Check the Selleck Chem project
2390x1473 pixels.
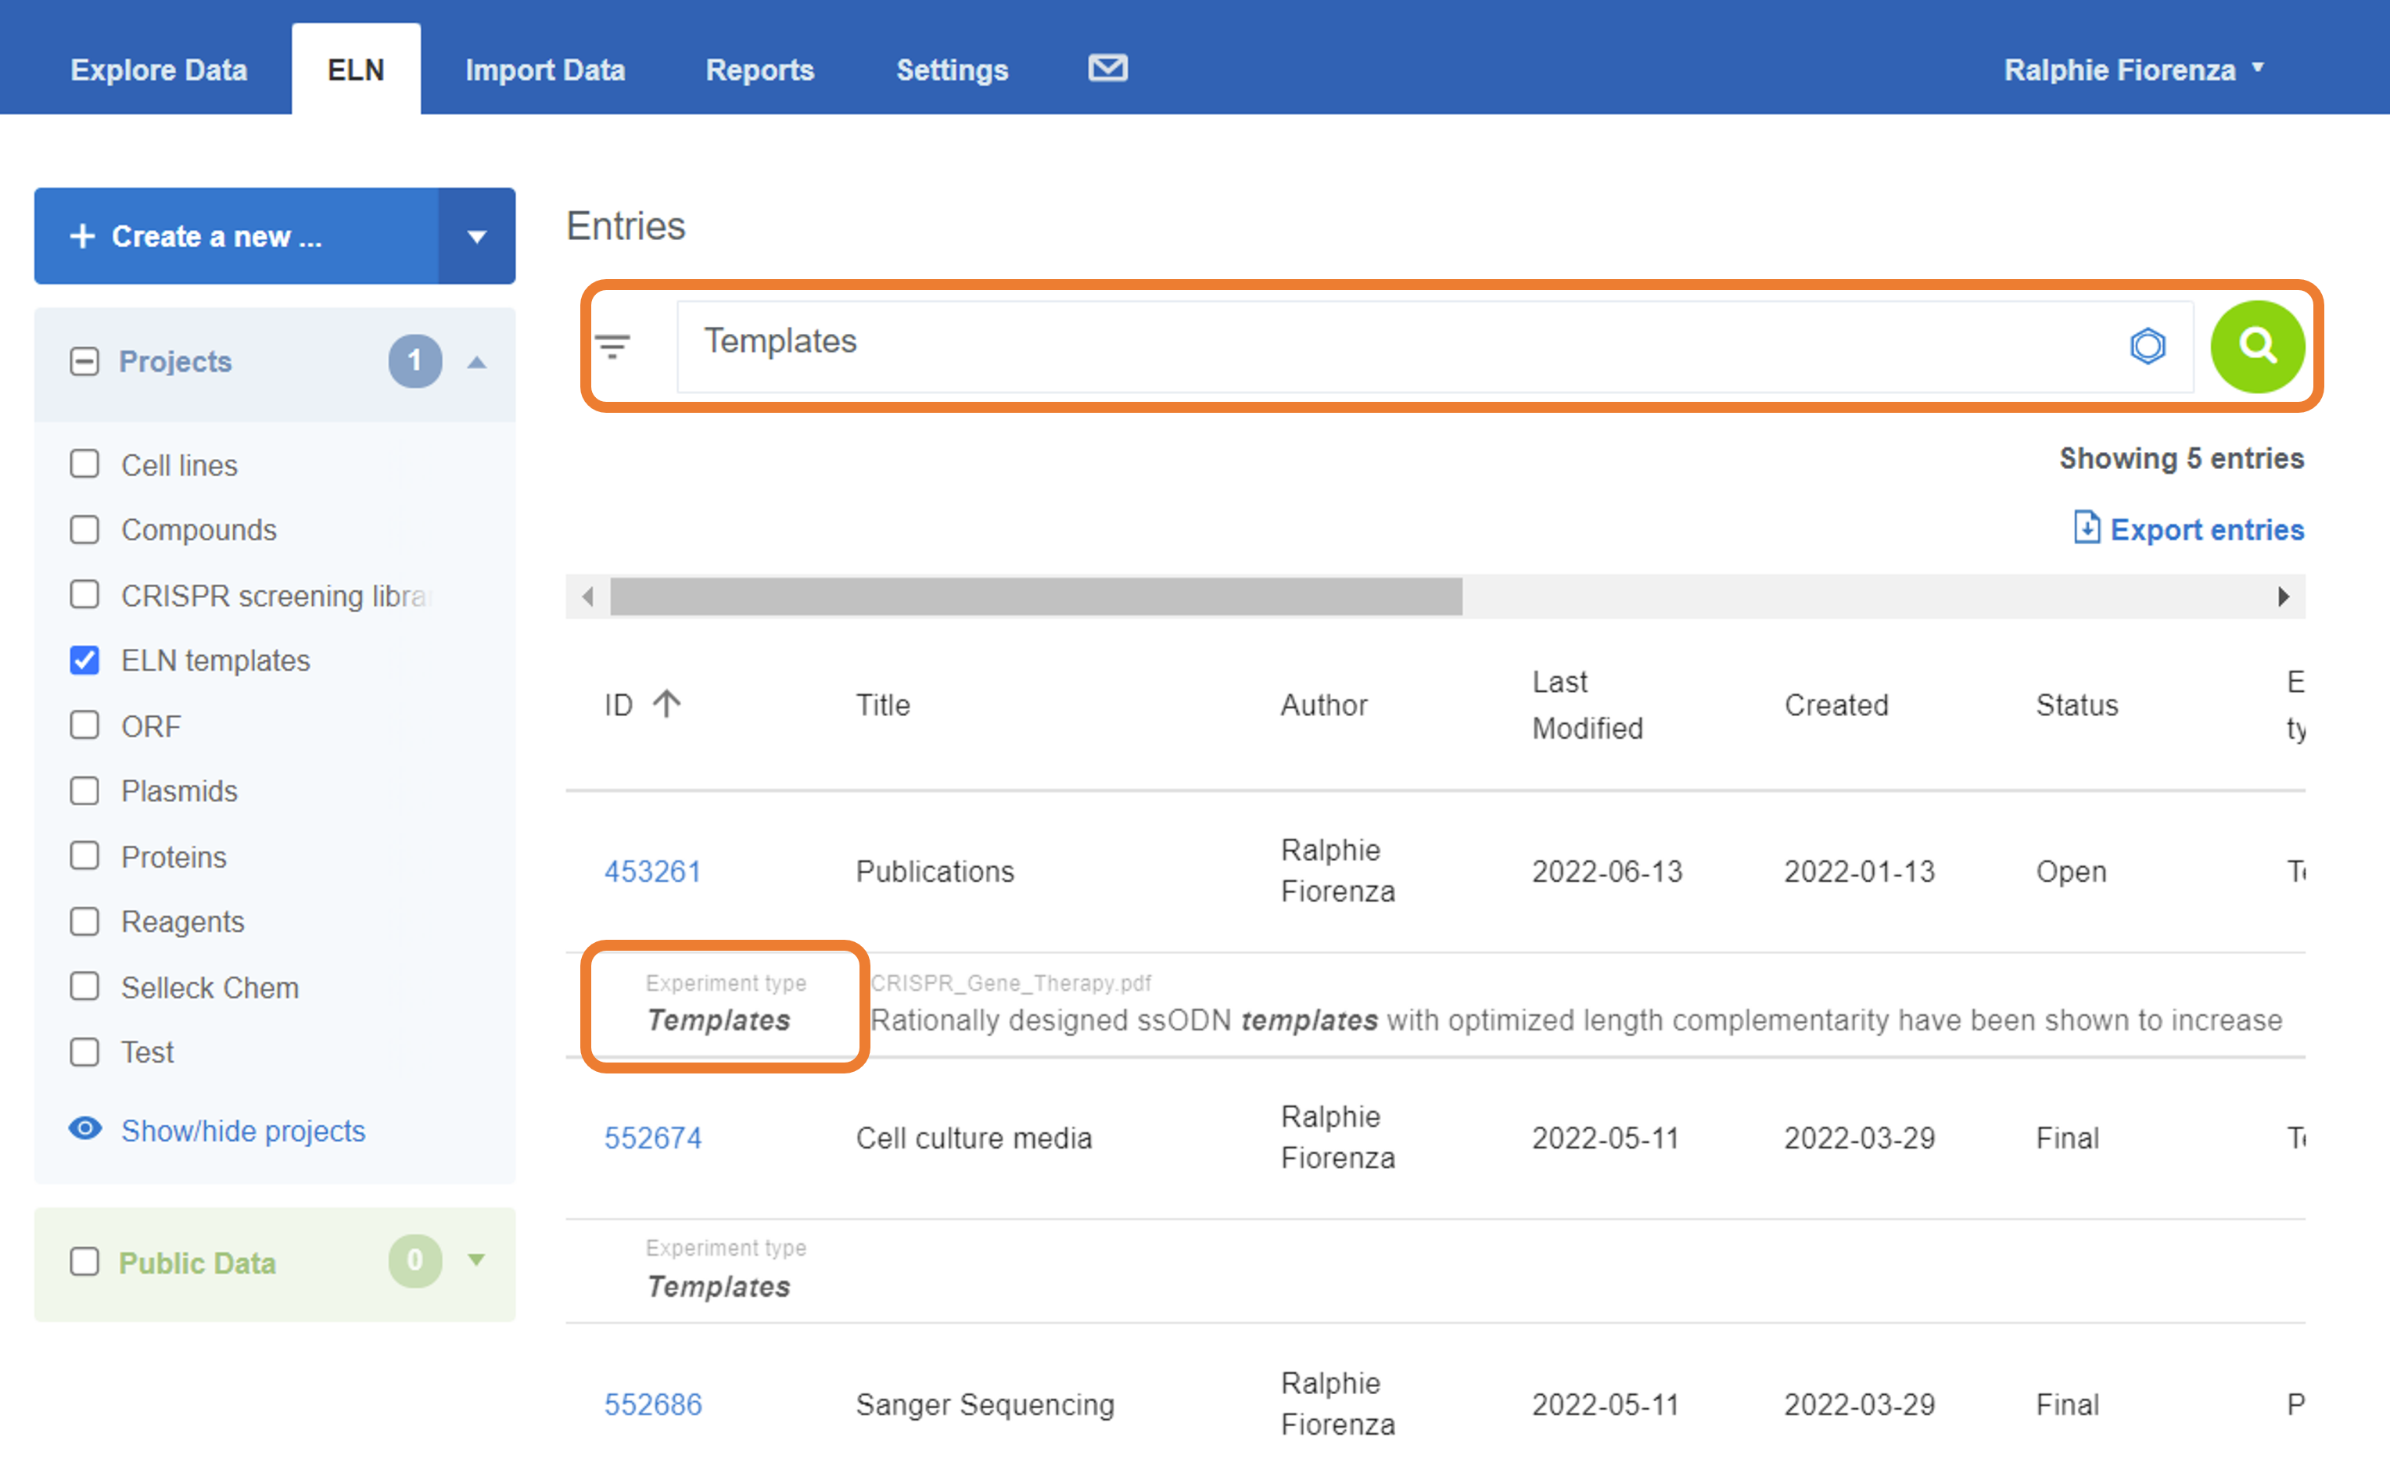click(x=84, y=986)
